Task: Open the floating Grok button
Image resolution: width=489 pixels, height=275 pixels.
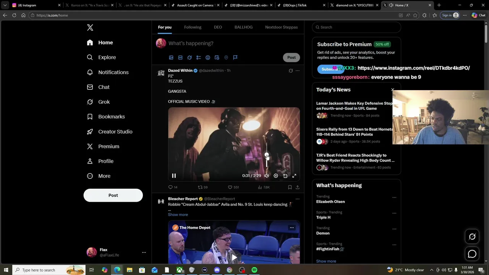Action: [x=472, y=237]
